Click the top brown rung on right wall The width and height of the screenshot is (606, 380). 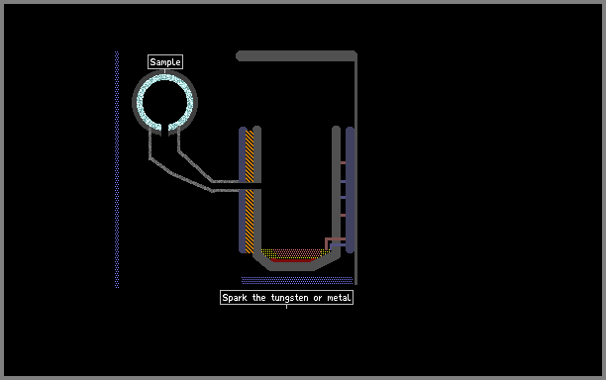(343, 163)
